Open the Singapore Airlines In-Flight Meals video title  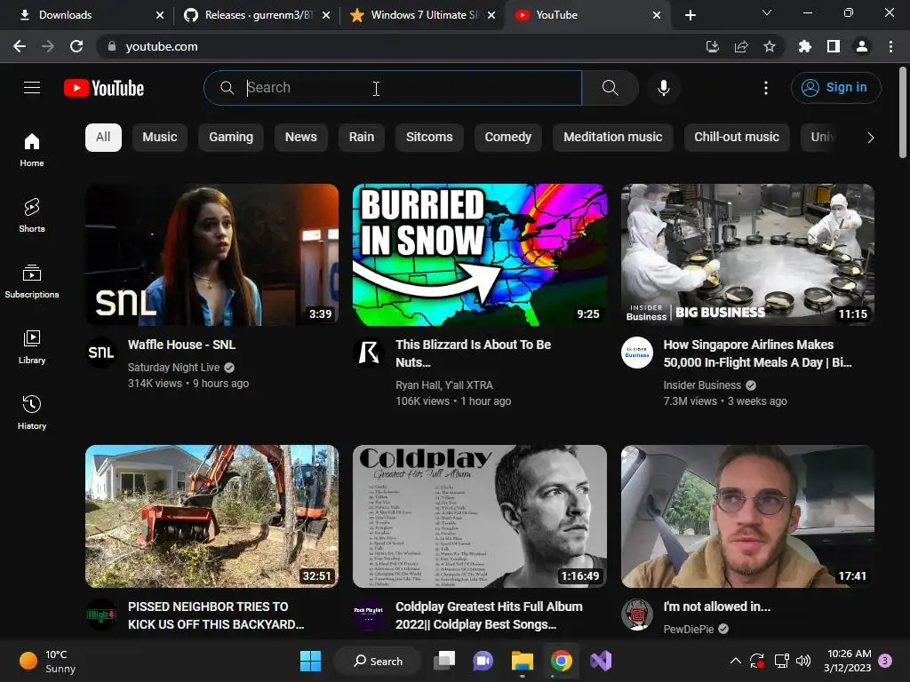click(757, 353)
